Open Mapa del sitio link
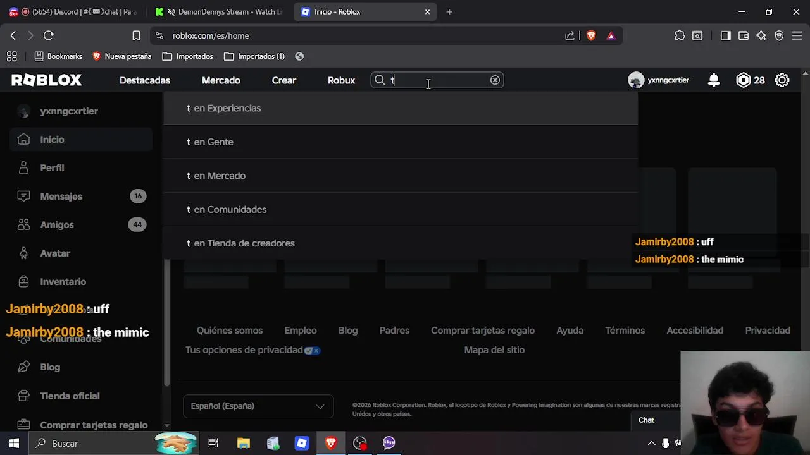The height and width of the screenshot is (455, 810). (x=494, y=350)
